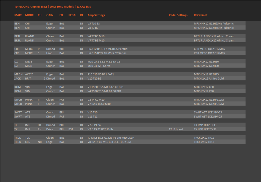Click the MRGN make cell
Screen dimensions: 261x182
[x=18, y=74]
